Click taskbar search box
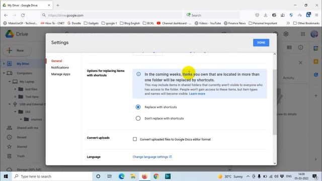Image resolution: width=322 pixels, height=181 pixels. coord(52,176)
